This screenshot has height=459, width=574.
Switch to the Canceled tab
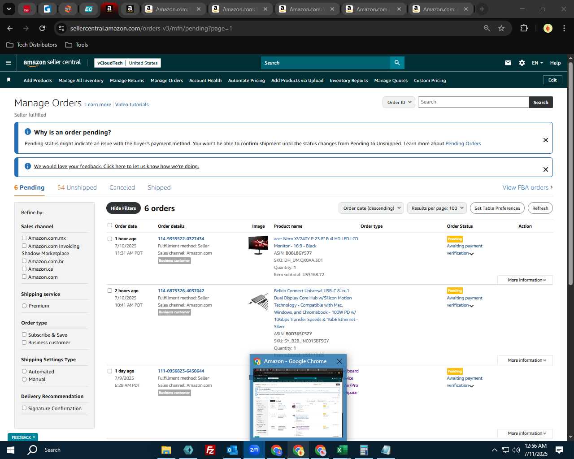(122, 187)
